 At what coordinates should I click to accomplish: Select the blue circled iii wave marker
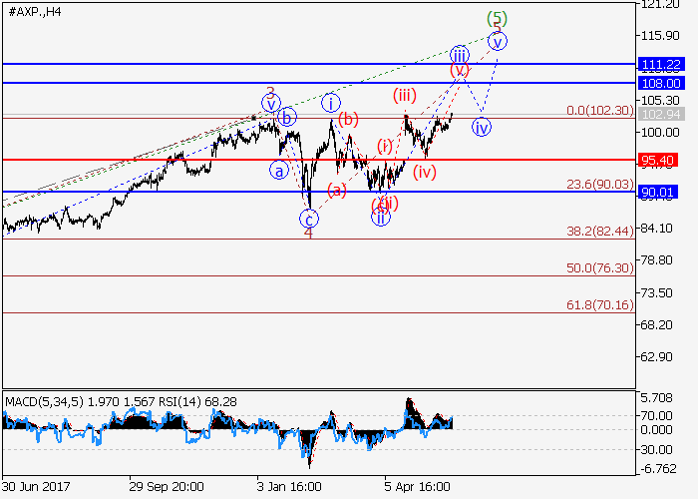pos(458,54)
